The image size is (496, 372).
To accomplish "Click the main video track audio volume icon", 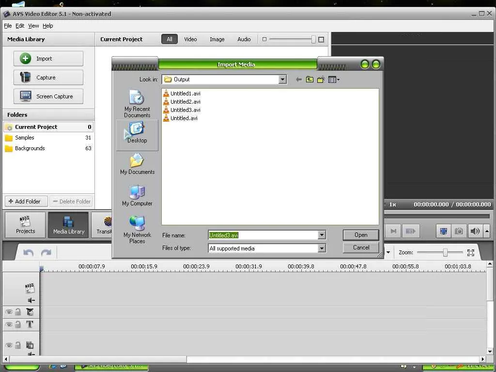I will [31, 300].
